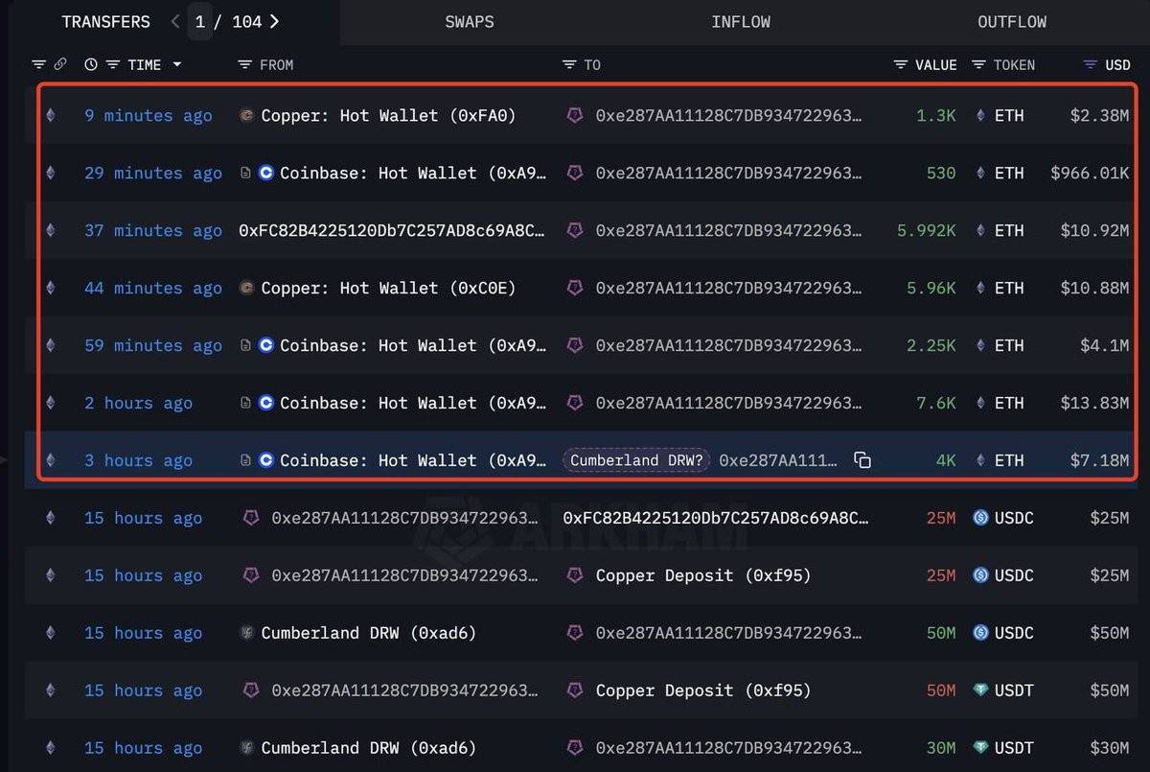Click the Cumberland DRW? label tag
This screenshot has width=1150, height=772.
(636, 460)
